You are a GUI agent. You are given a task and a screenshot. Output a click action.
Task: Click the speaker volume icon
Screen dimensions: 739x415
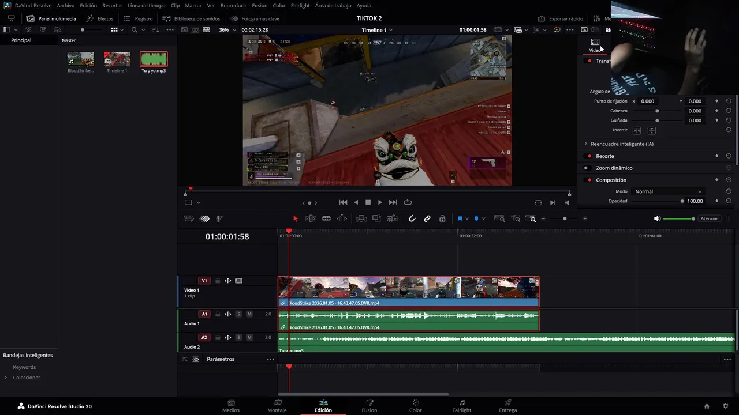point(657,218)
